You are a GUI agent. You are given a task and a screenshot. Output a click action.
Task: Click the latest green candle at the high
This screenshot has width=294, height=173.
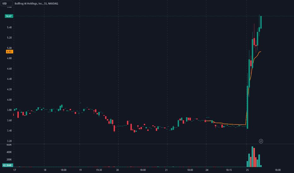click(x=261, y=22)
